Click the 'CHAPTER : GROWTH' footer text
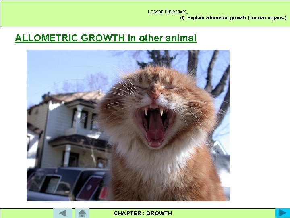The height and width of the screenshot is (218, 290). point(143,213)
